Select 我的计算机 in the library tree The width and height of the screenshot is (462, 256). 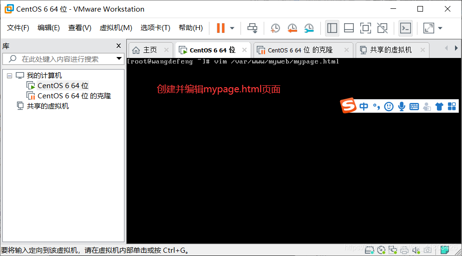44,76
